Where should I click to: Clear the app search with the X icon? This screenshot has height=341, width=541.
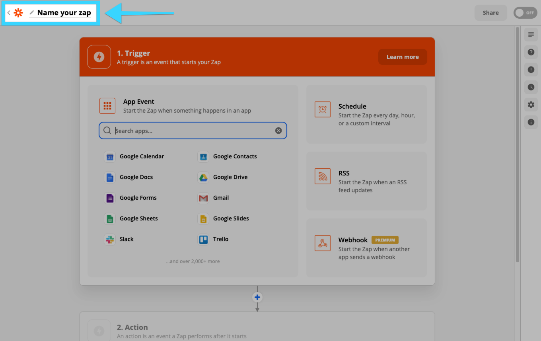(x=278, y=131)
